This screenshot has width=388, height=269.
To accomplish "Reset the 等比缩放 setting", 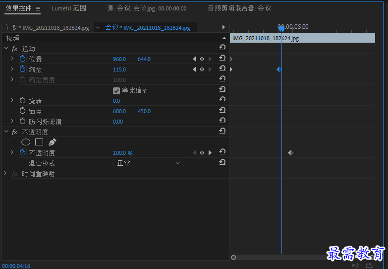I will tap(222, 89).
